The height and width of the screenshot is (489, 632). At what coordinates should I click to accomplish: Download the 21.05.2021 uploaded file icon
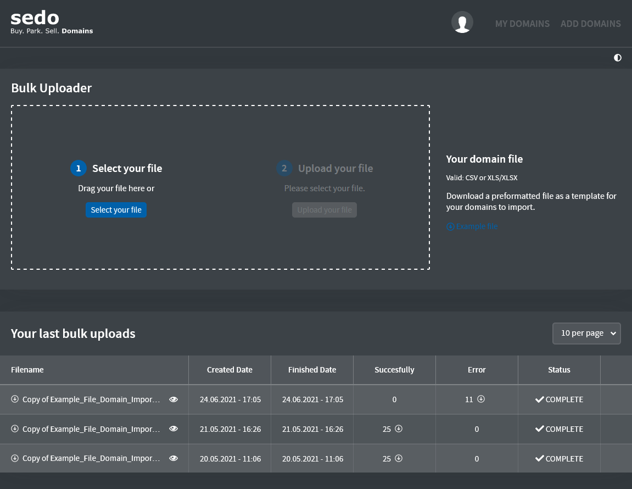click(15, 429)
